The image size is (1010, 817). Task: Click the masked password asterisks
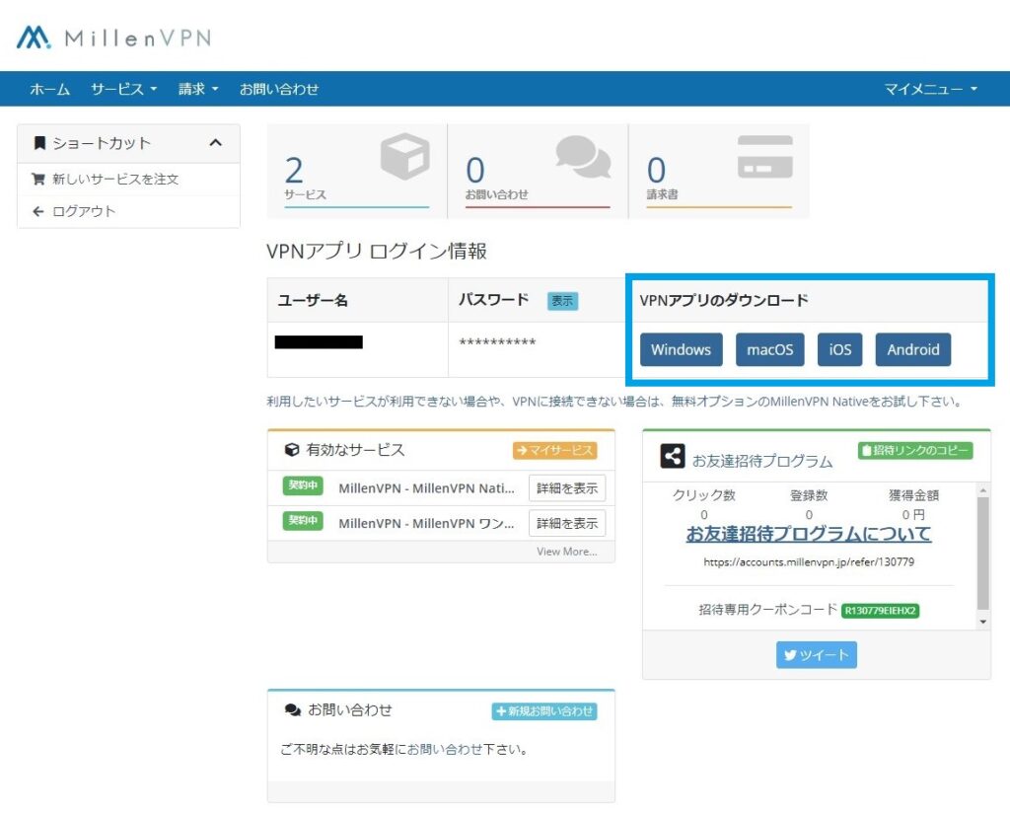497,342
